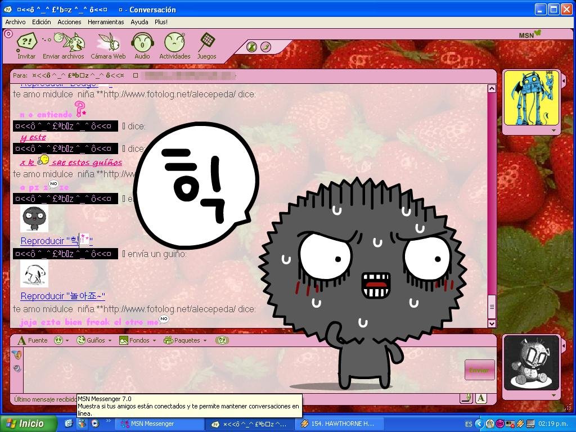Image resolution: width=576 pixels, height=432 pixels.
Task: Click the MSN butterfly logo
Action: tap(530, 34)
